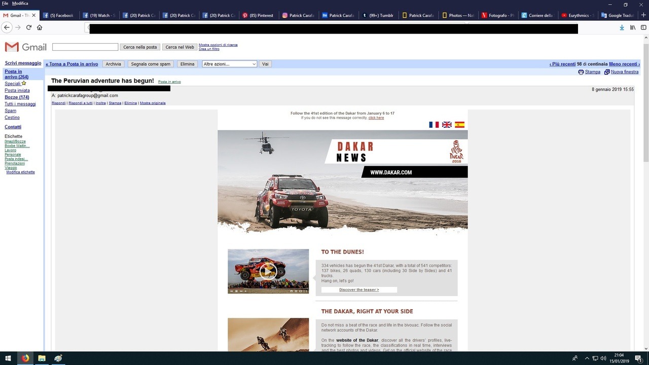This screenshot has width=649, height=365.
Task: Click Segnala come spam button
Action: point(151,64)
